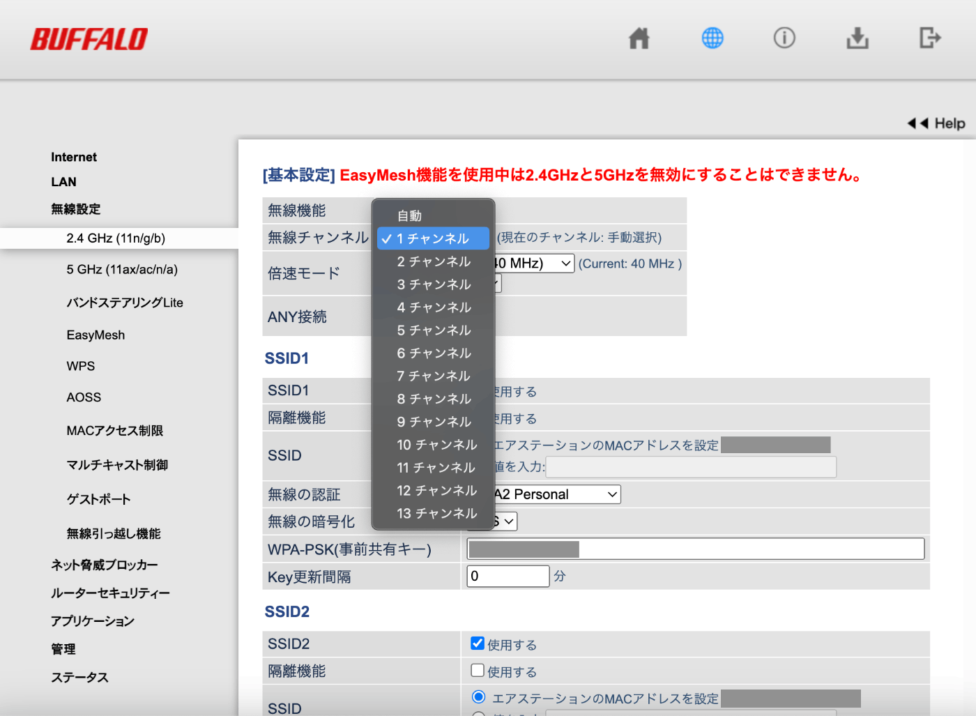
Task: Choose 3 チャンネル option
Action: [433, 284]
